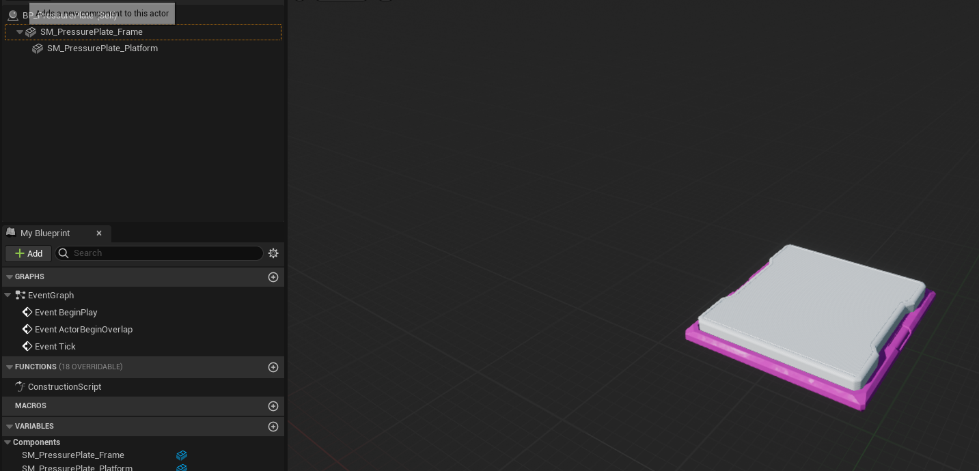
Task: Click the Add button in My Blueprint
Action: [x=29, y=253]
